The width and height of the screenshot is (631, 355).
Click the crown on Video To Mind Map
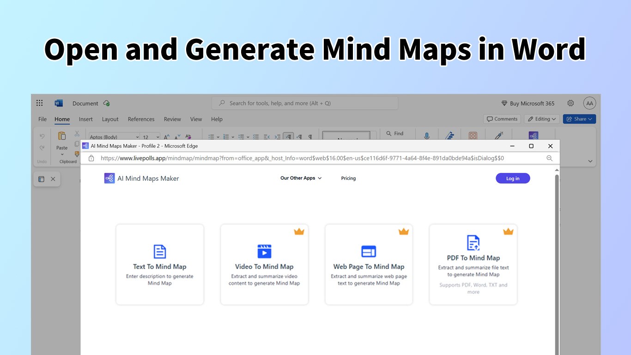[299, 232]
